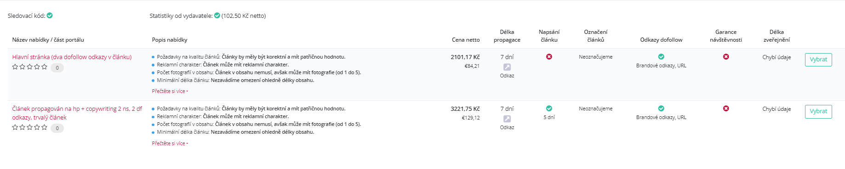This screenshot has height=169, width=845.
Task: Click the star rating of Hlavní stránka offer
Action: (x=30, y=67)
